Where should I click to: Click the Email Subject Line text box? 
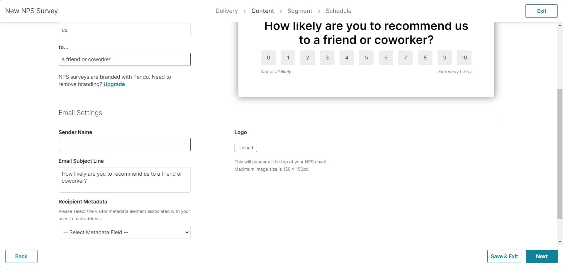[x=124, y=180]
